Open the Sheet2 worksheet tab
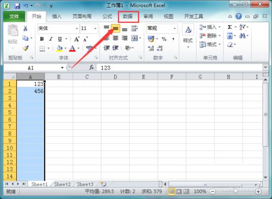The image size is (272, 199). click(63, 184)
